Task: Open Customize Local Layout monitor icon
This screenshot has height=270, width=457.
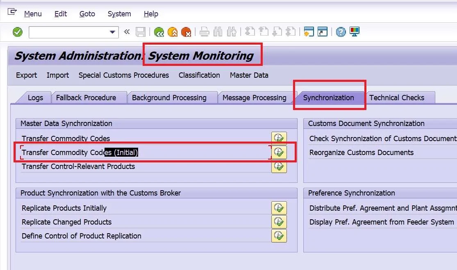Action: click(x=355, y=32)
